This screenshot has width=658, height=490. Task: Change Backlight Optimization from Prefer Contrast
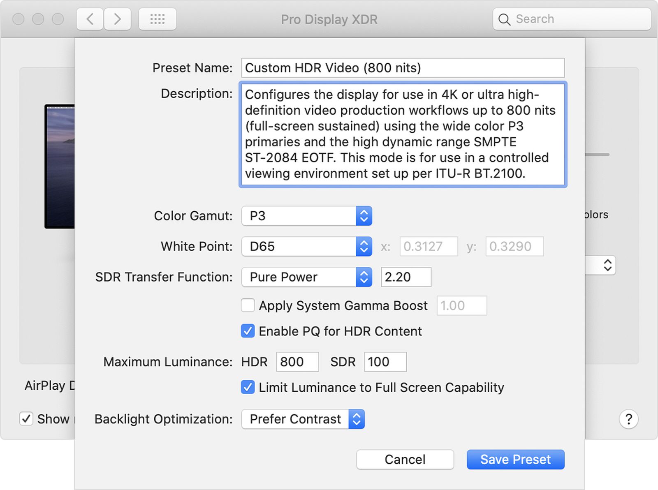coord(356,419)
